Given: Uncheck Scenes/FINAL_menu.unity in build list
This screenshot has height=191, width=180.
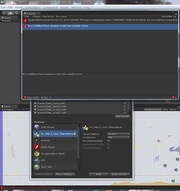Looking at the screenshot, I should pyautogui.click(x=35, y=103).
